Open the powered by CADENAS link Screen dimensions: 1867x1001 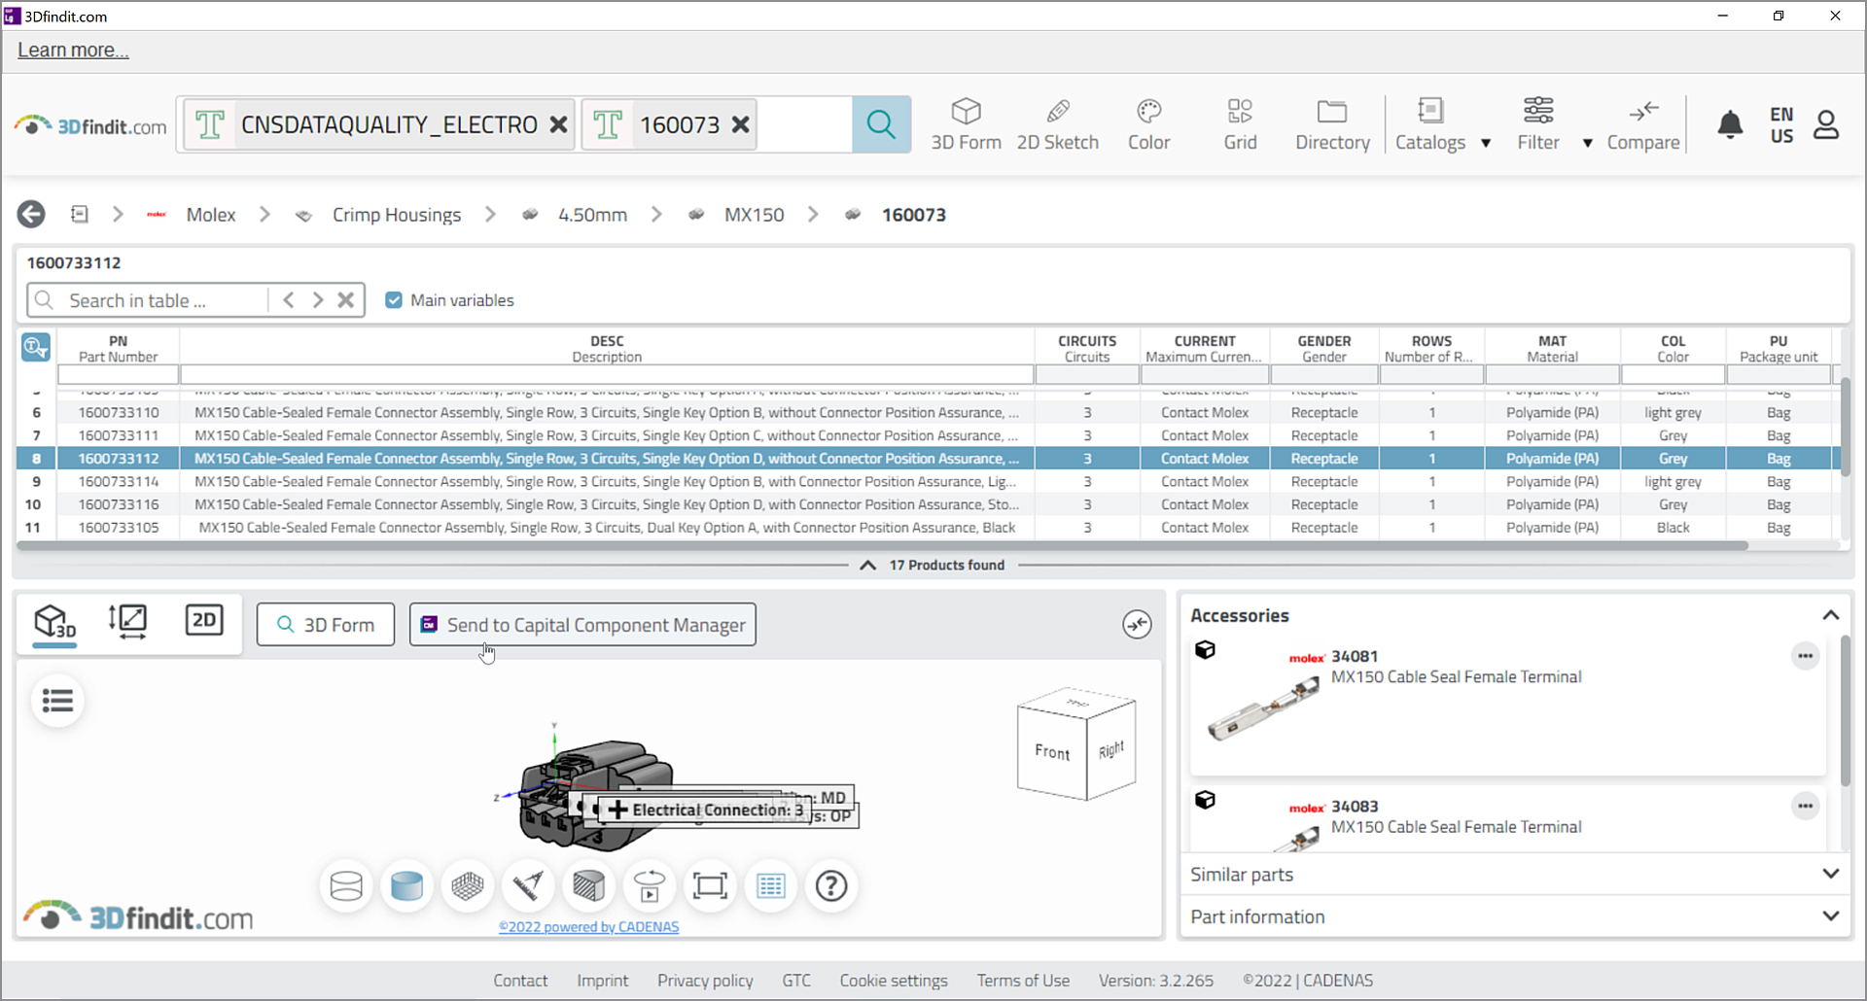pos(588,927)
